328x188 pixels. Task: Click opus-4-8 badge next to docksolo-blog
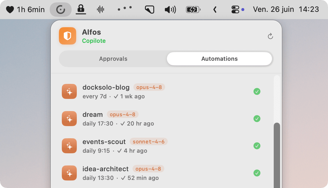click(149, 87)
